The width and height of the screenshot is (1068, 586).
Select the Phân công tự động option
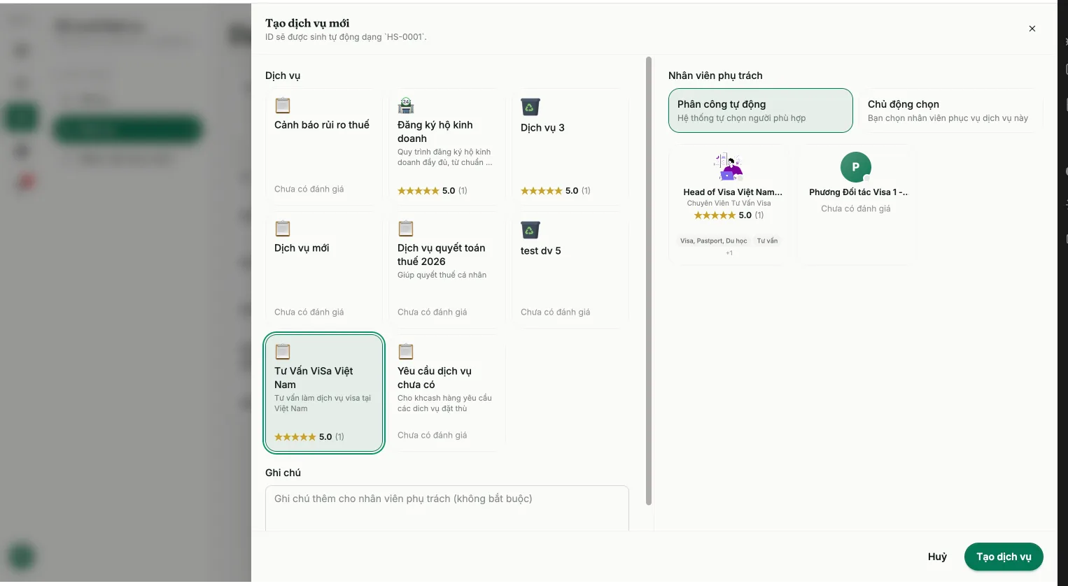click(760, 110)
